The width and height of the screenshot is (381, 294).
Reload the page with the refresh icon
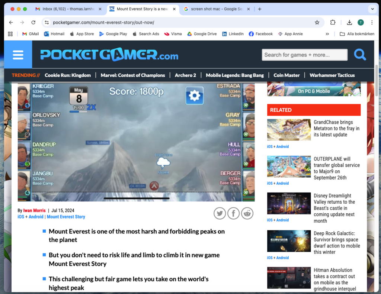33,23
